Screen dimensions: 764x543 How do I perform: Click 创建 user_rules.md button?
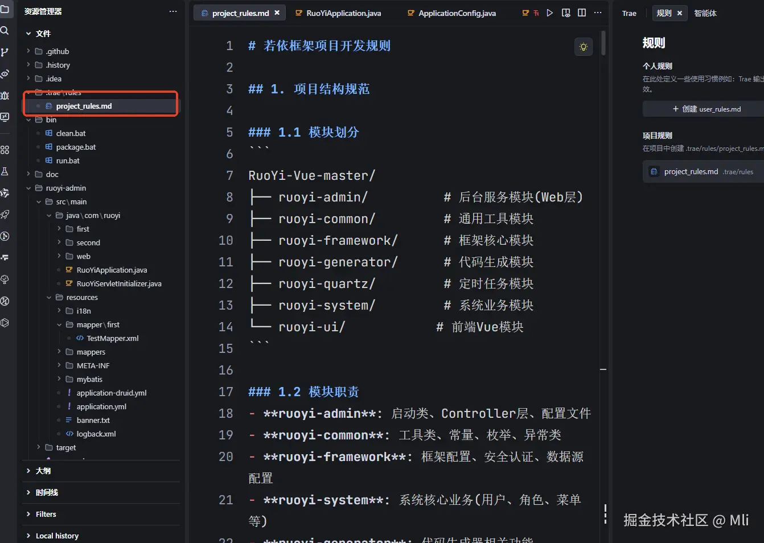pyautogui.click(x=706, y=109)
